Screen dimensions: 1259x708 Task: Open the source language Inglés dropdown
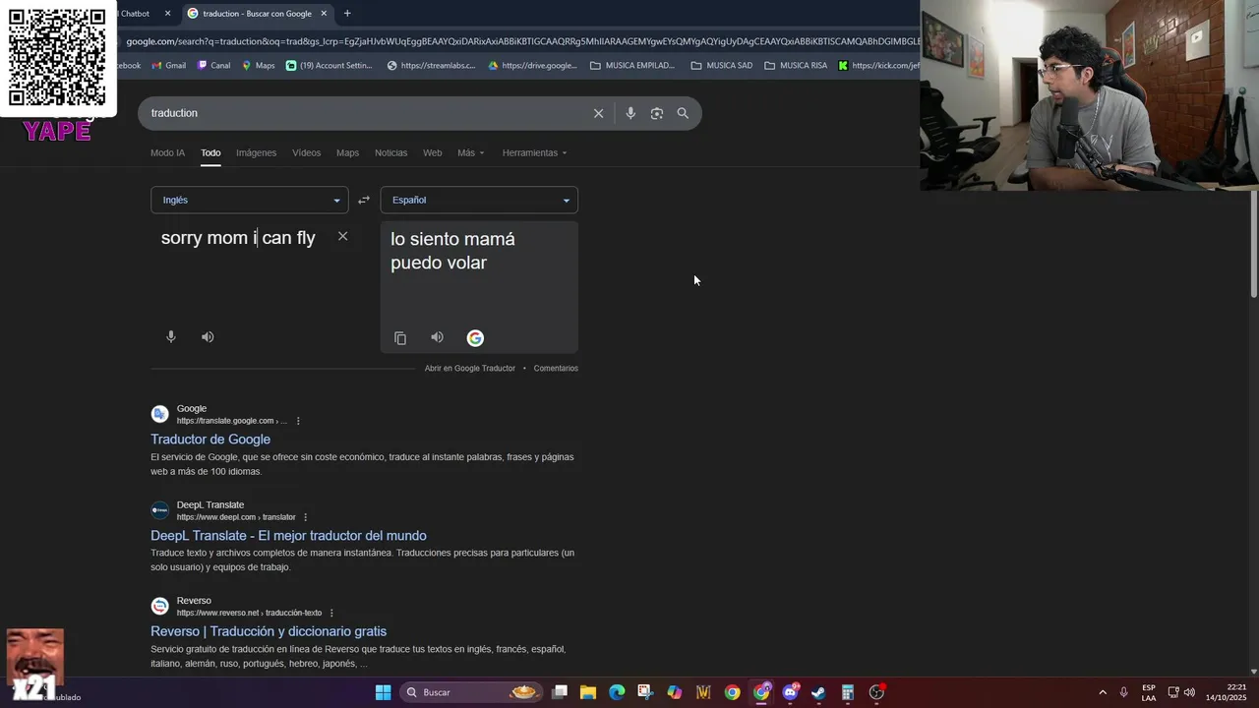(249, 200)
